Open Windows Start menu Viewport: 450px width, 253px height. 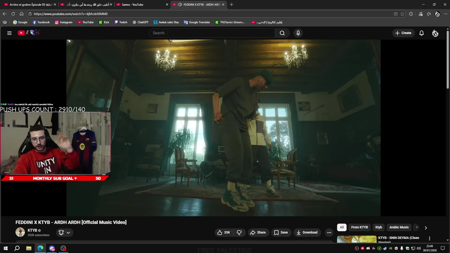[x=5, y=248]
